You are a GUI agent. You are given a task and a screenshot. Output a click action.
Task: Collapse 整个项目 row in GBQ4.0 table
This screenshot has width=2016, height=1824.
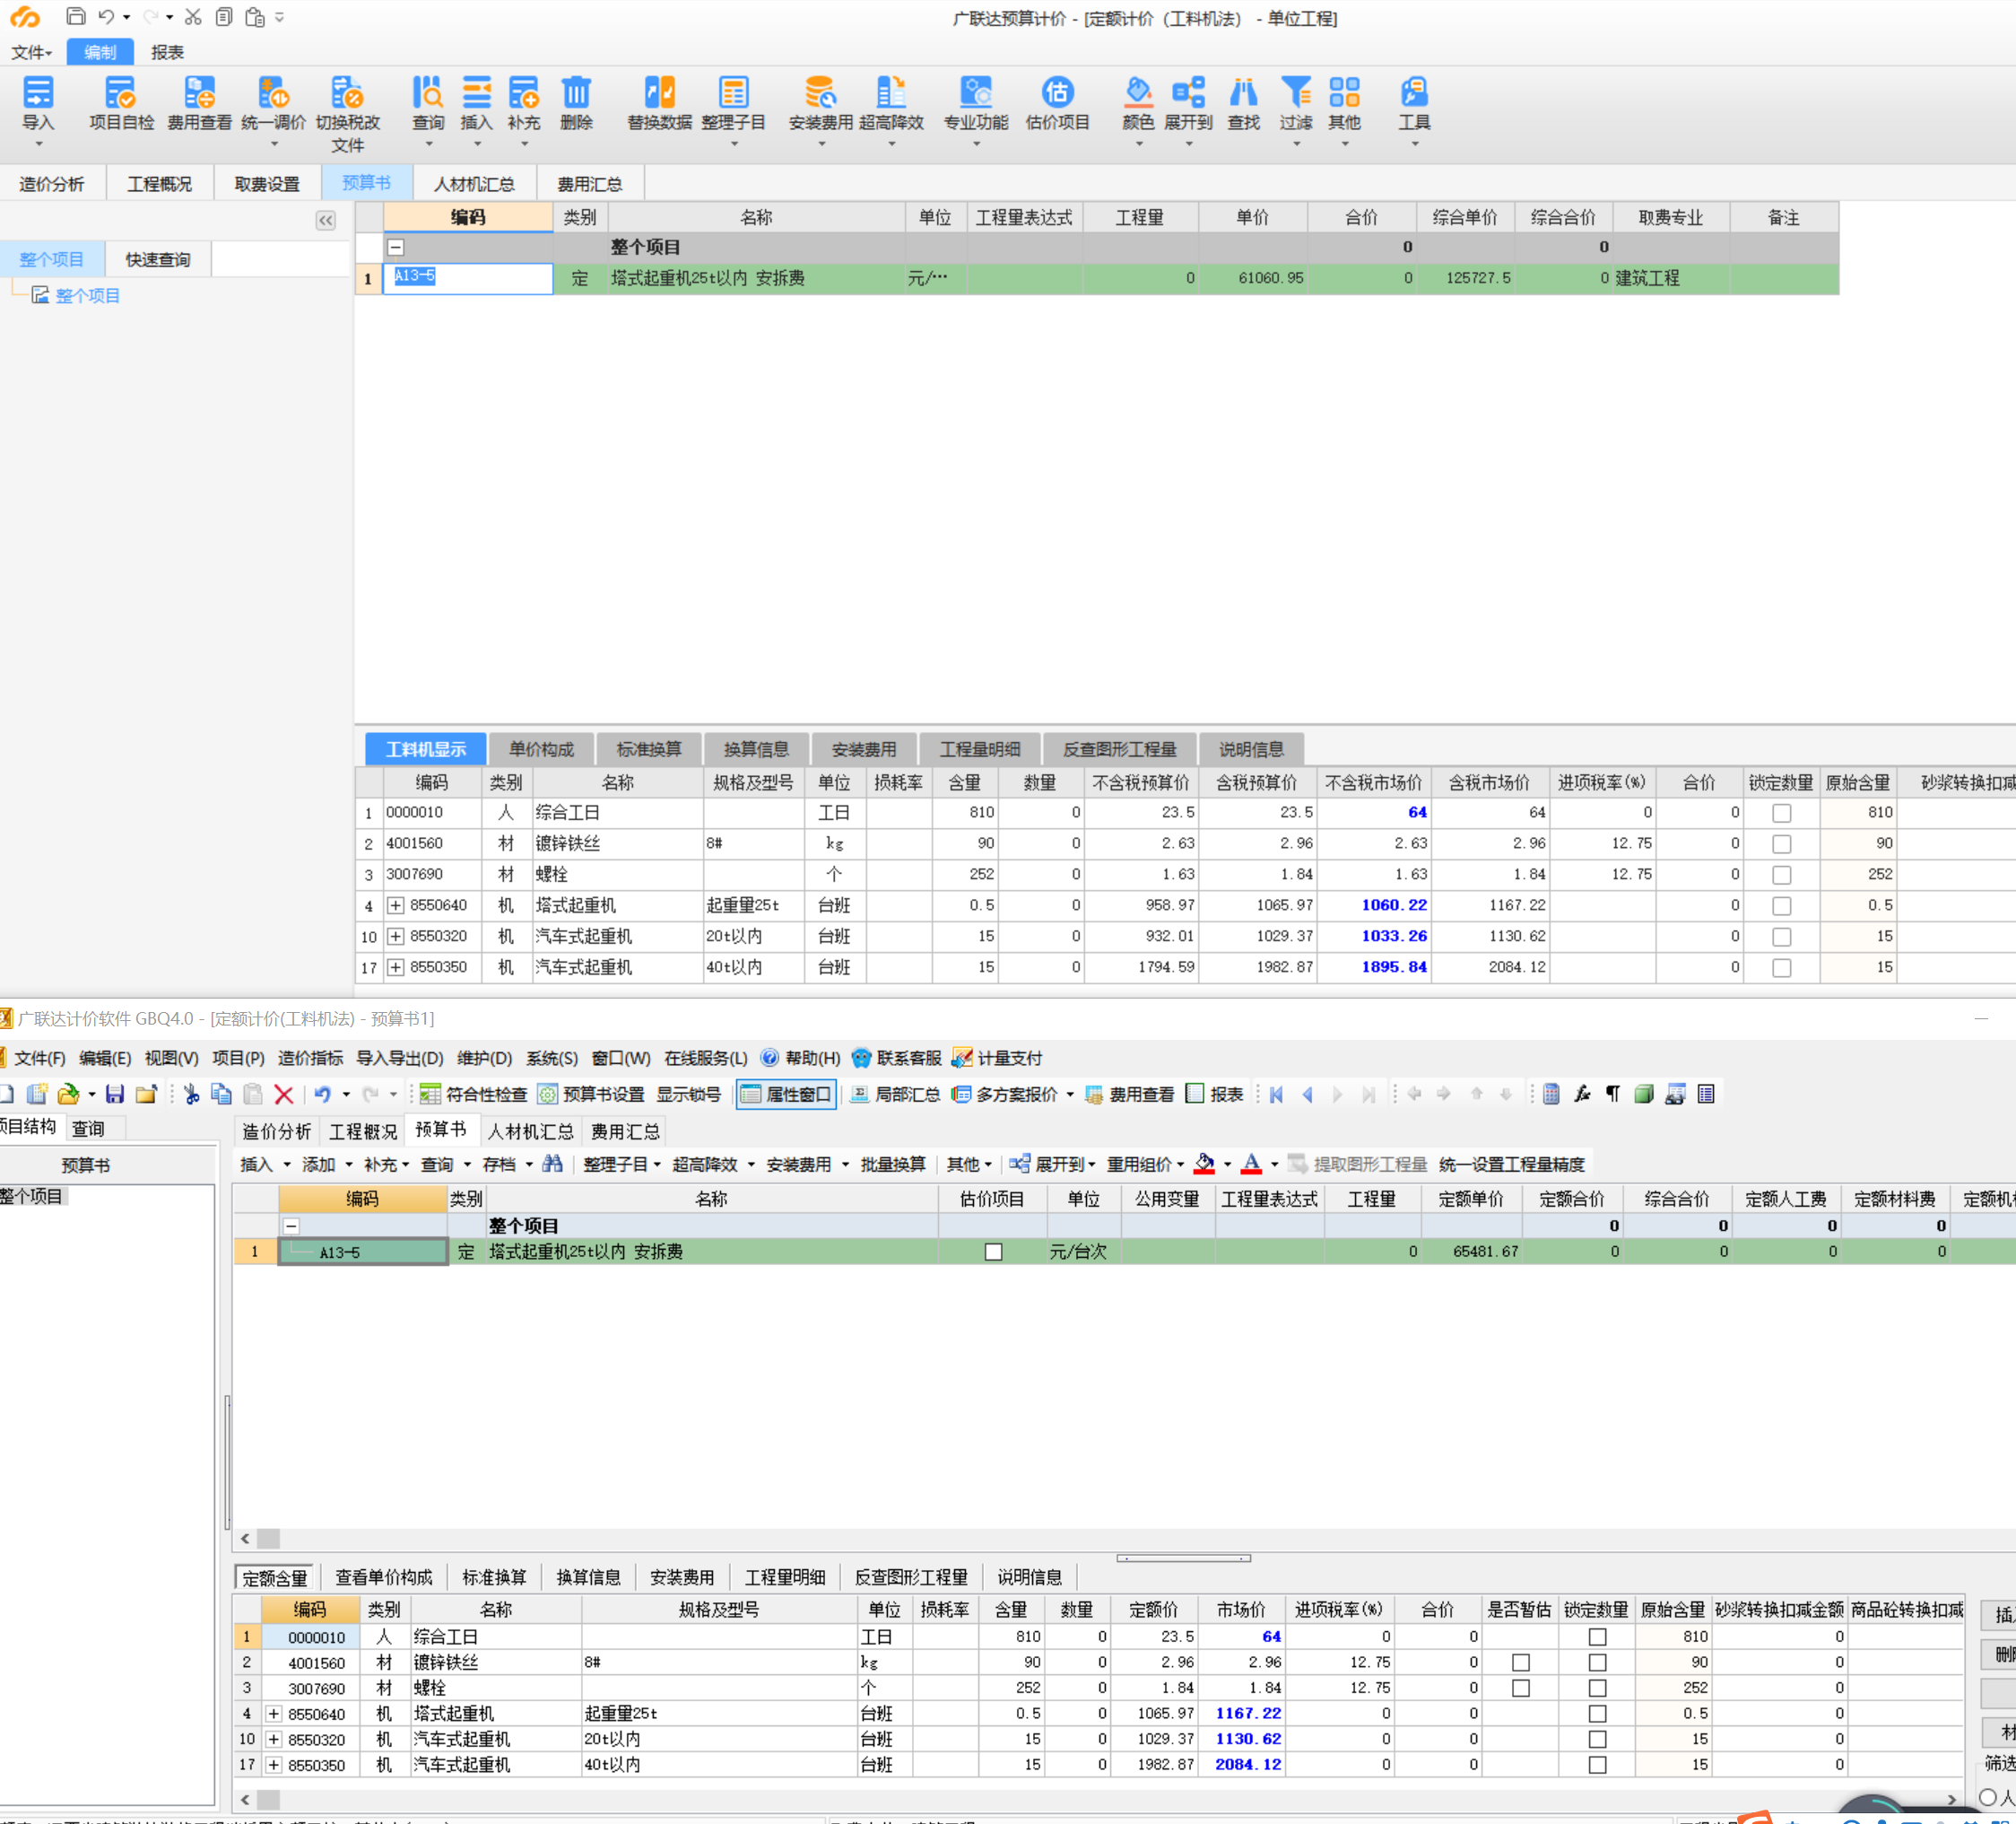pos(291,1226)
